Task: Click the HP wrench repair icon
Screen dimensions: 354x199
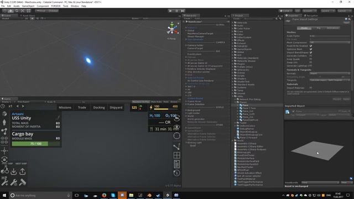Action: tap(4, 181)
